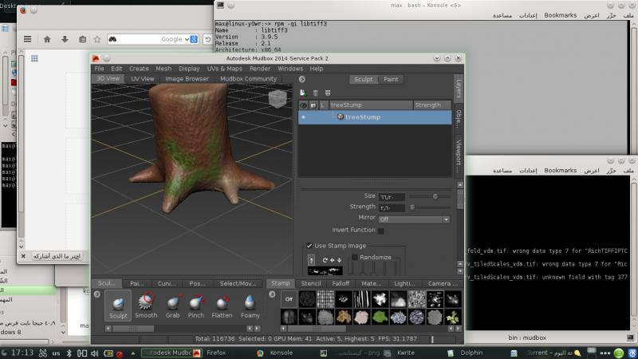Screen dimensions: 638x359
Task: Select the Sculpt brush tool
Action: 118,306
